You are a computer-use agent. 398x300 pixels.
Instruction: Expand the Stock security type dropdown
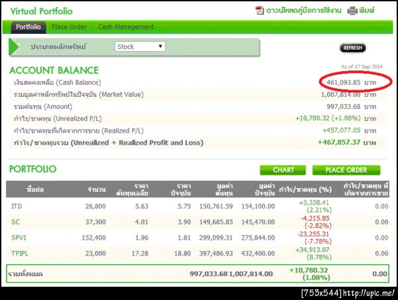click(140, 46)
